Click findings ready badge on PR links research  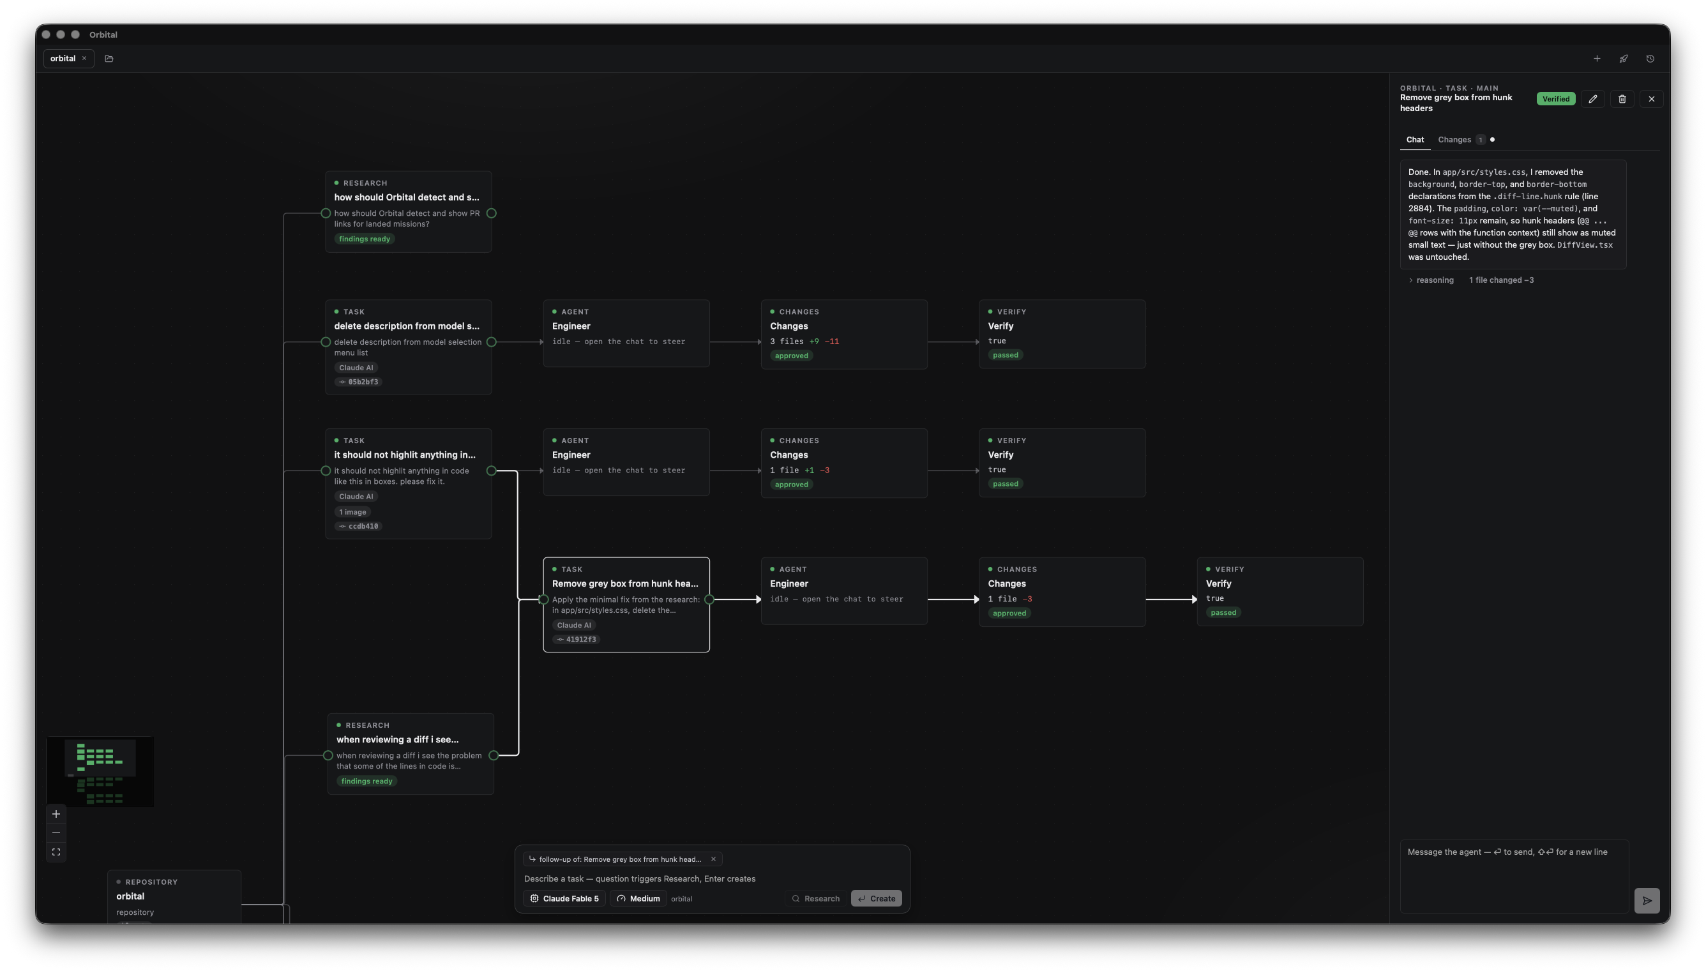pos(364,239)
